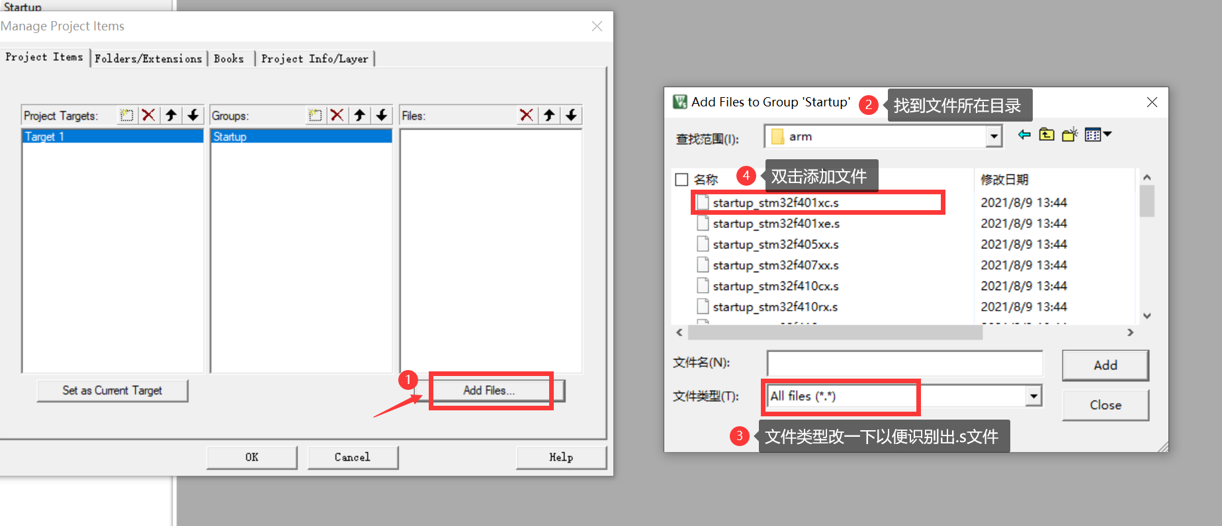This screenshot has height=526, width=1222.
Task: Select startup_stm32f410cx.s file
Action: (x=775, y=286)
